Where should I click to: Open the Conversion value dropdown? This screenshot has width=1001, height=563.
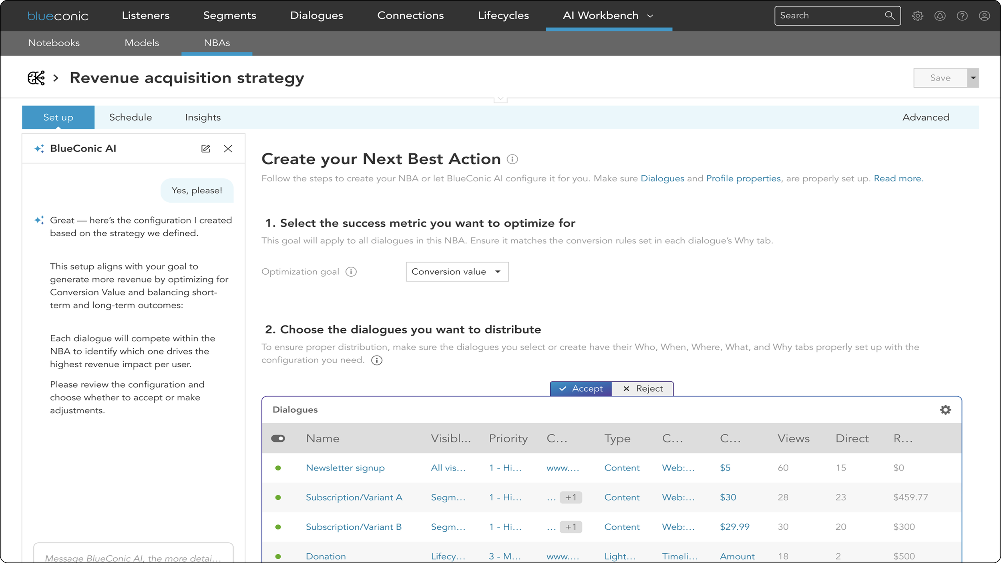coord(457,272)
